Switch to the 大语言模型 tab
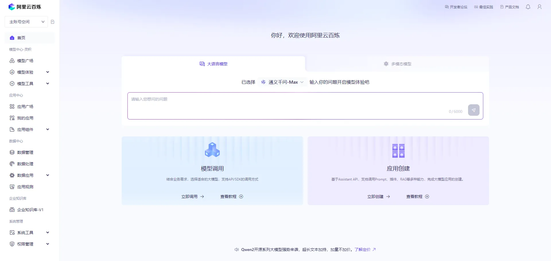Screen dimensions: 551x261 (x=214, y=64)
